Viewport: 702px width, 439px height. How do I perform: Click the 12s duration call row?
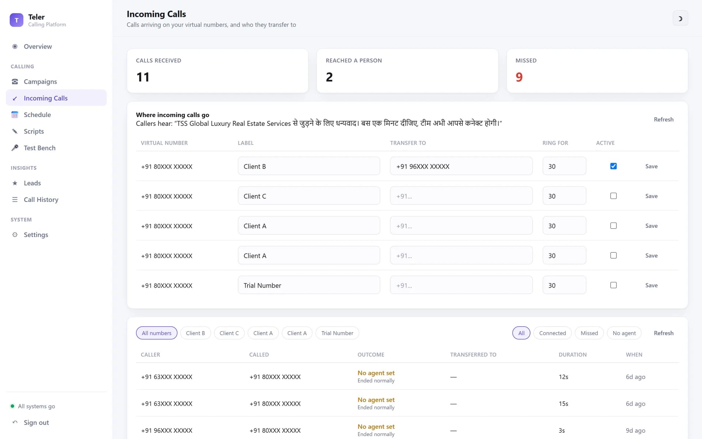pos(407,376)
